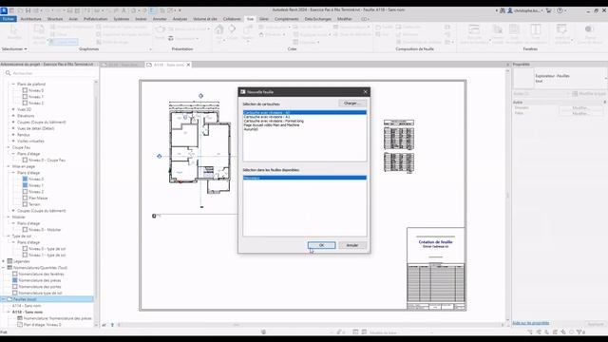
Task: Click Annuler in the Nouvelle feuille dialog
Action: [352, 245]
